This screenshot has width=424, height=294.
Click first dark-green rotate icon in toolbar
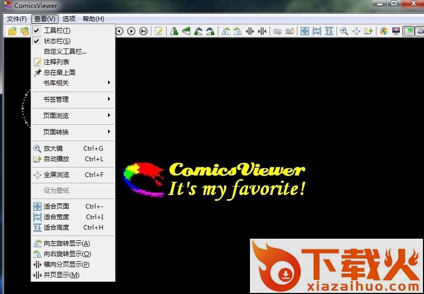pyautogui.click(x=198, y=31)
